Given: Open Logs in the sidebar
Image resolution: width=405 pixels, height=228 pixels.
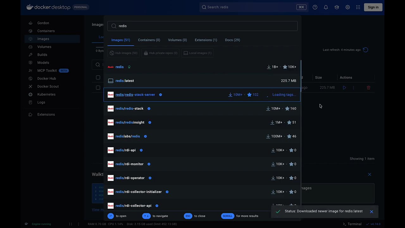Looking at the screenshot, I should click(x=41, y=102).
